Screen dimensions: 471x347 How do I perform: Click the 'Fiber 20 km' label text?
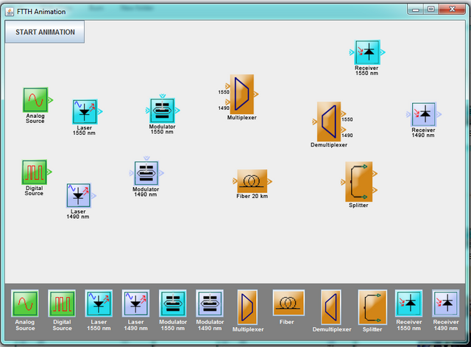tap(252, 196)
